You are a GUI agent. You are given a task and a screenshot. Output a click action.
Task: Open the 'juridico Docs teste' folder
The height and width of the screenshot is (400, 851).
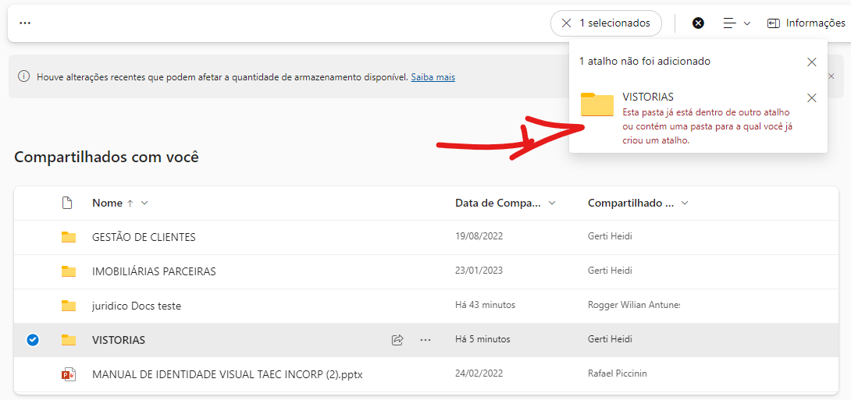point(137,306)
